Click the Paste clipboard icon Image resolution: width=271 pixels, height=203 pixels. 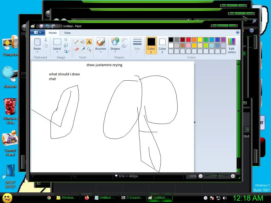[37, 42]
